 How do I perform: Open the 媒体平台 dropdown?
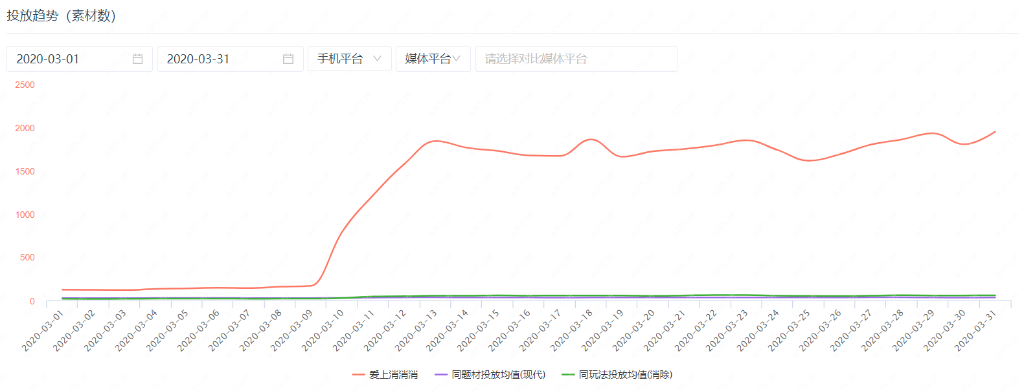(x=432, y=59)
